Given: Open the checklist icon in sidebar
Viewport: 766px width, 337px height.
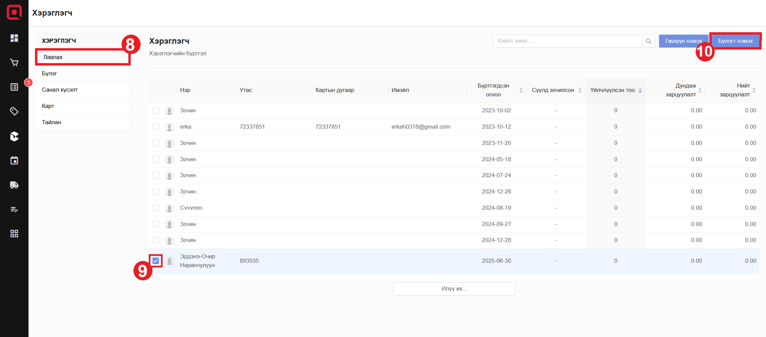Looking at the screenshot, I should pos(14,209).
